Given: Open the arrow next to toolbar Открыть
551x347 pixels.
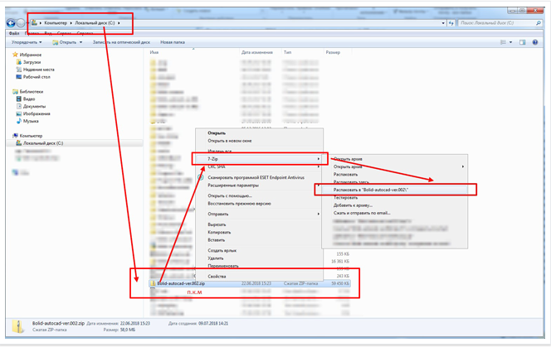Looking at the screenshot, I should (x=80, y=42).
